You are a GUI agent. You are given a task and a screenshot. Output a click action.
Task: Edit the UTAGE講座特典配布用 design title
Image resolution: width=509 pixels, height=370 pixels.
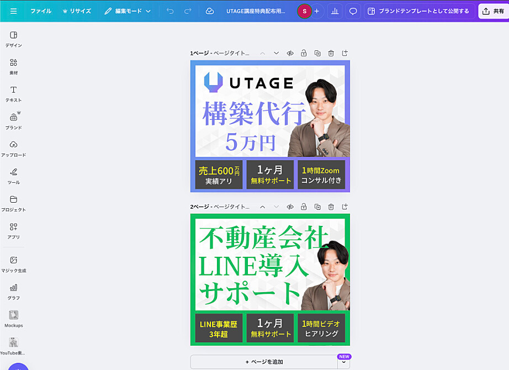(256, 11)
